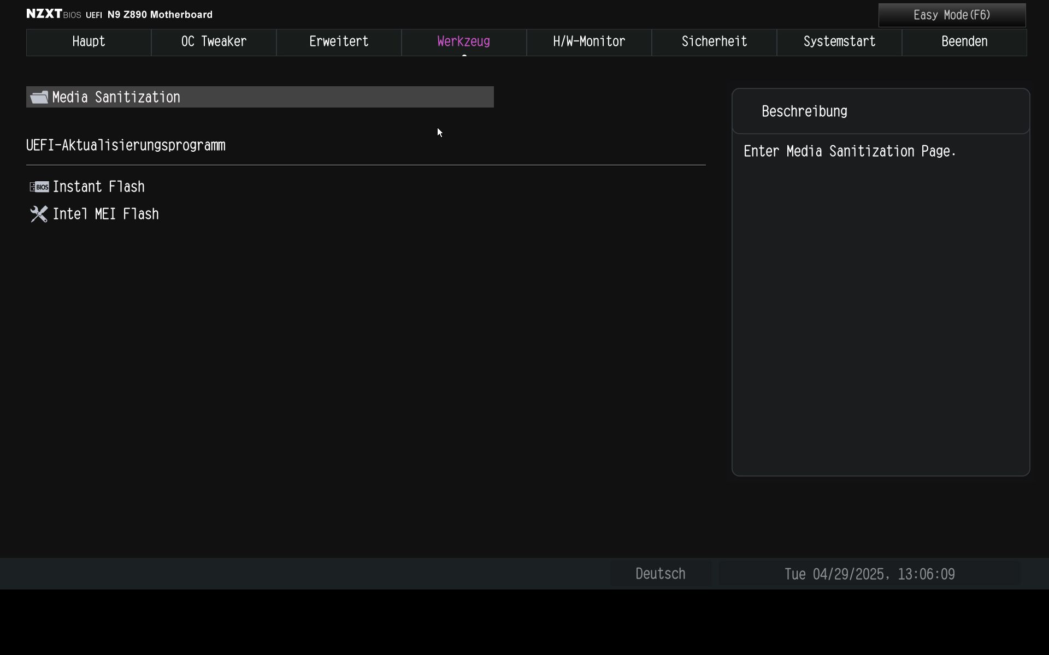
Task: Select the Beenden tab
Action: pos(964,42)
